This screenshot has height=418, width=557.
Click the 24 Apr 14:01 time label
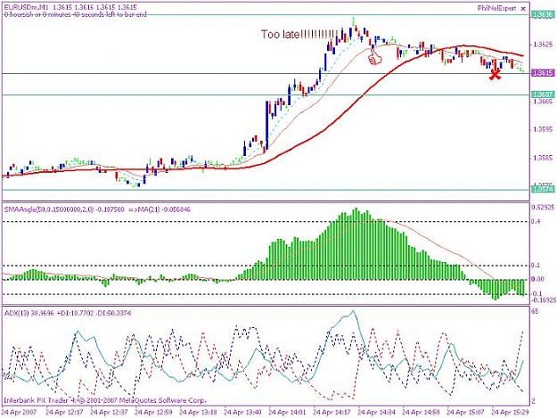[x=287, y=413]
